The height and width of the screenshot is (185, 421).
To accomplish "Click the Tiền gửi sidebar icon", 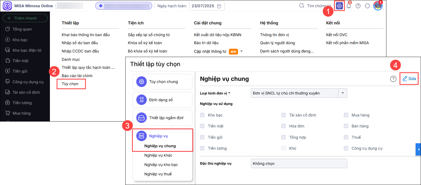I will pyautogui.click(x=8, y=71).
